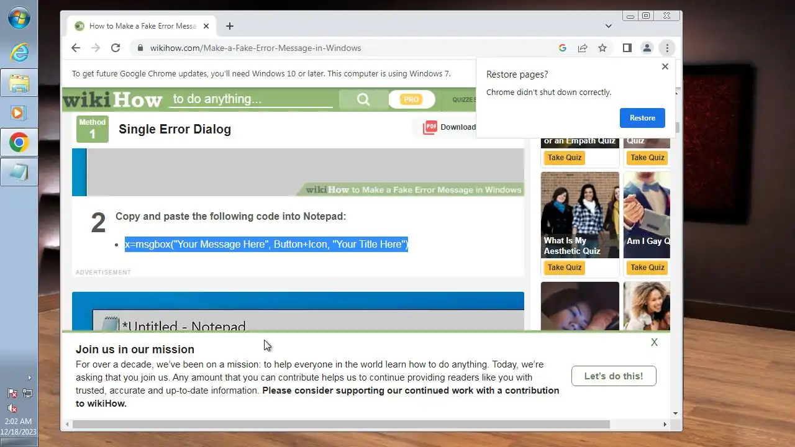
Task: Click the Restore button
Action: coord(642,118)
